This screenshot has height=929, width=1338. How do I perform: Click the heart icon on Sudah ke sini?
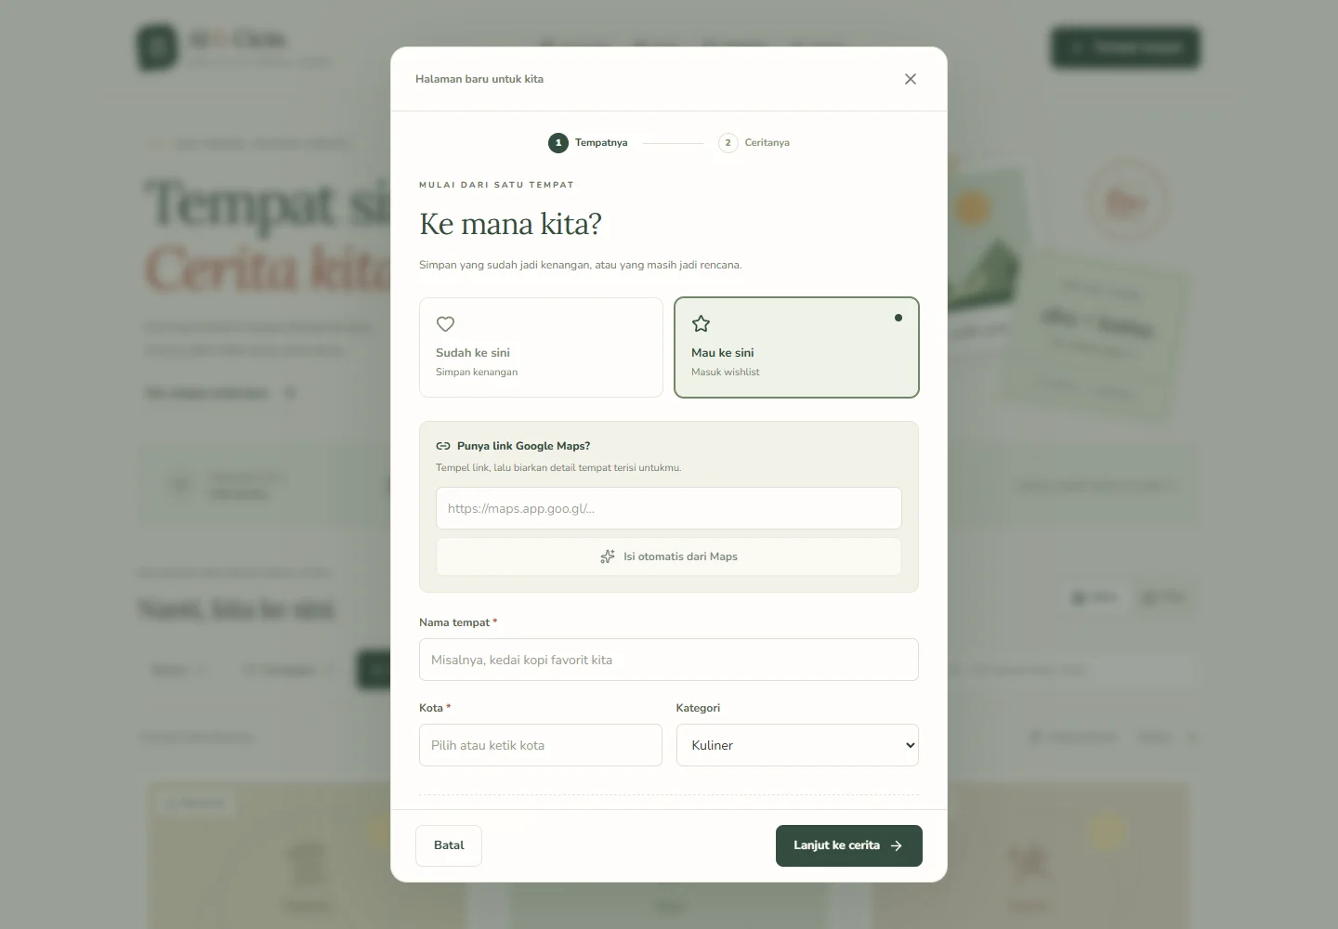[445, 324]
